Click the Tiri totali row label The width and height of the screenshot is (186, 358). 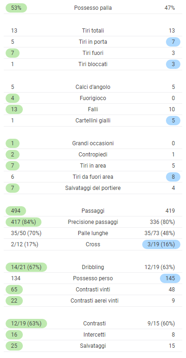click(93, 31)
